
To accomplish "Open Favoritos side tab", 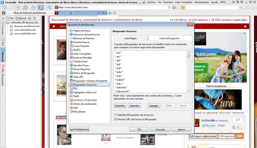I will (x=3, y=29).
